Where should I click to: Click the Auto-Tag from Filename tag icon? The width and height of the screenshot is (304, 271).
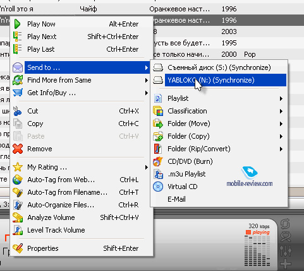(x=18, y=192)
